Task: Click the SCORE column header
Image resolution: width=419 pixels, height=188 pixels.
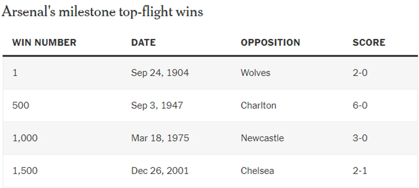Action: 369,42
